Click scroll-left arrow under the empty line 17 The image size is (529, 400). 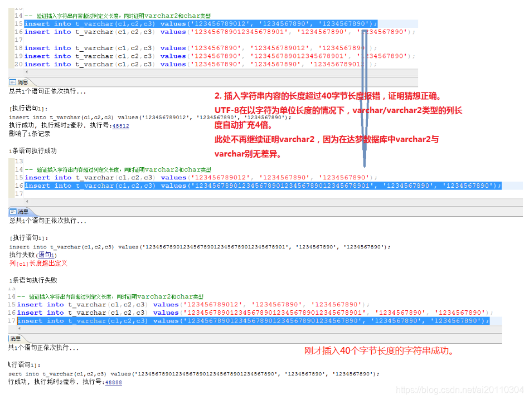click(27, 201)
